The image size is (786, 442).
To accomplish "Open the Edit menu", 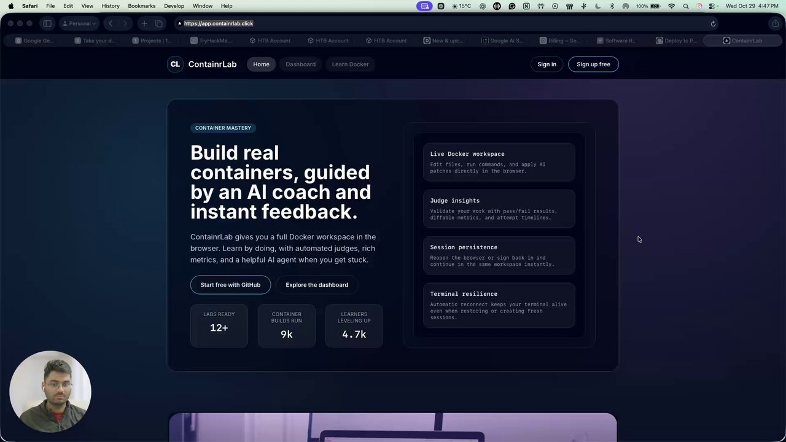I will point(68,6).
